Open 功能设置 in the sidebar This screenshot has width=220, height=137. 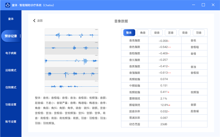click(11, 105)
